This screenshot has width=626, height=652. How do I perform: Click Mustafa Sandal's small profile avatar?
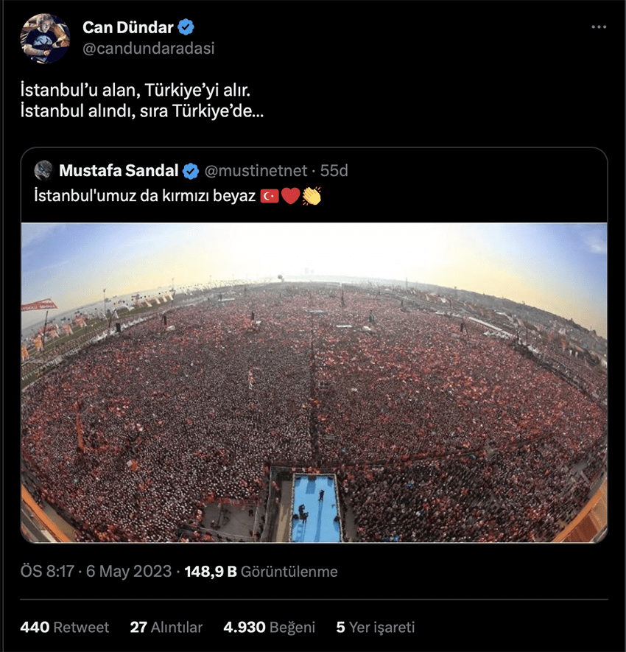[43, 170]
